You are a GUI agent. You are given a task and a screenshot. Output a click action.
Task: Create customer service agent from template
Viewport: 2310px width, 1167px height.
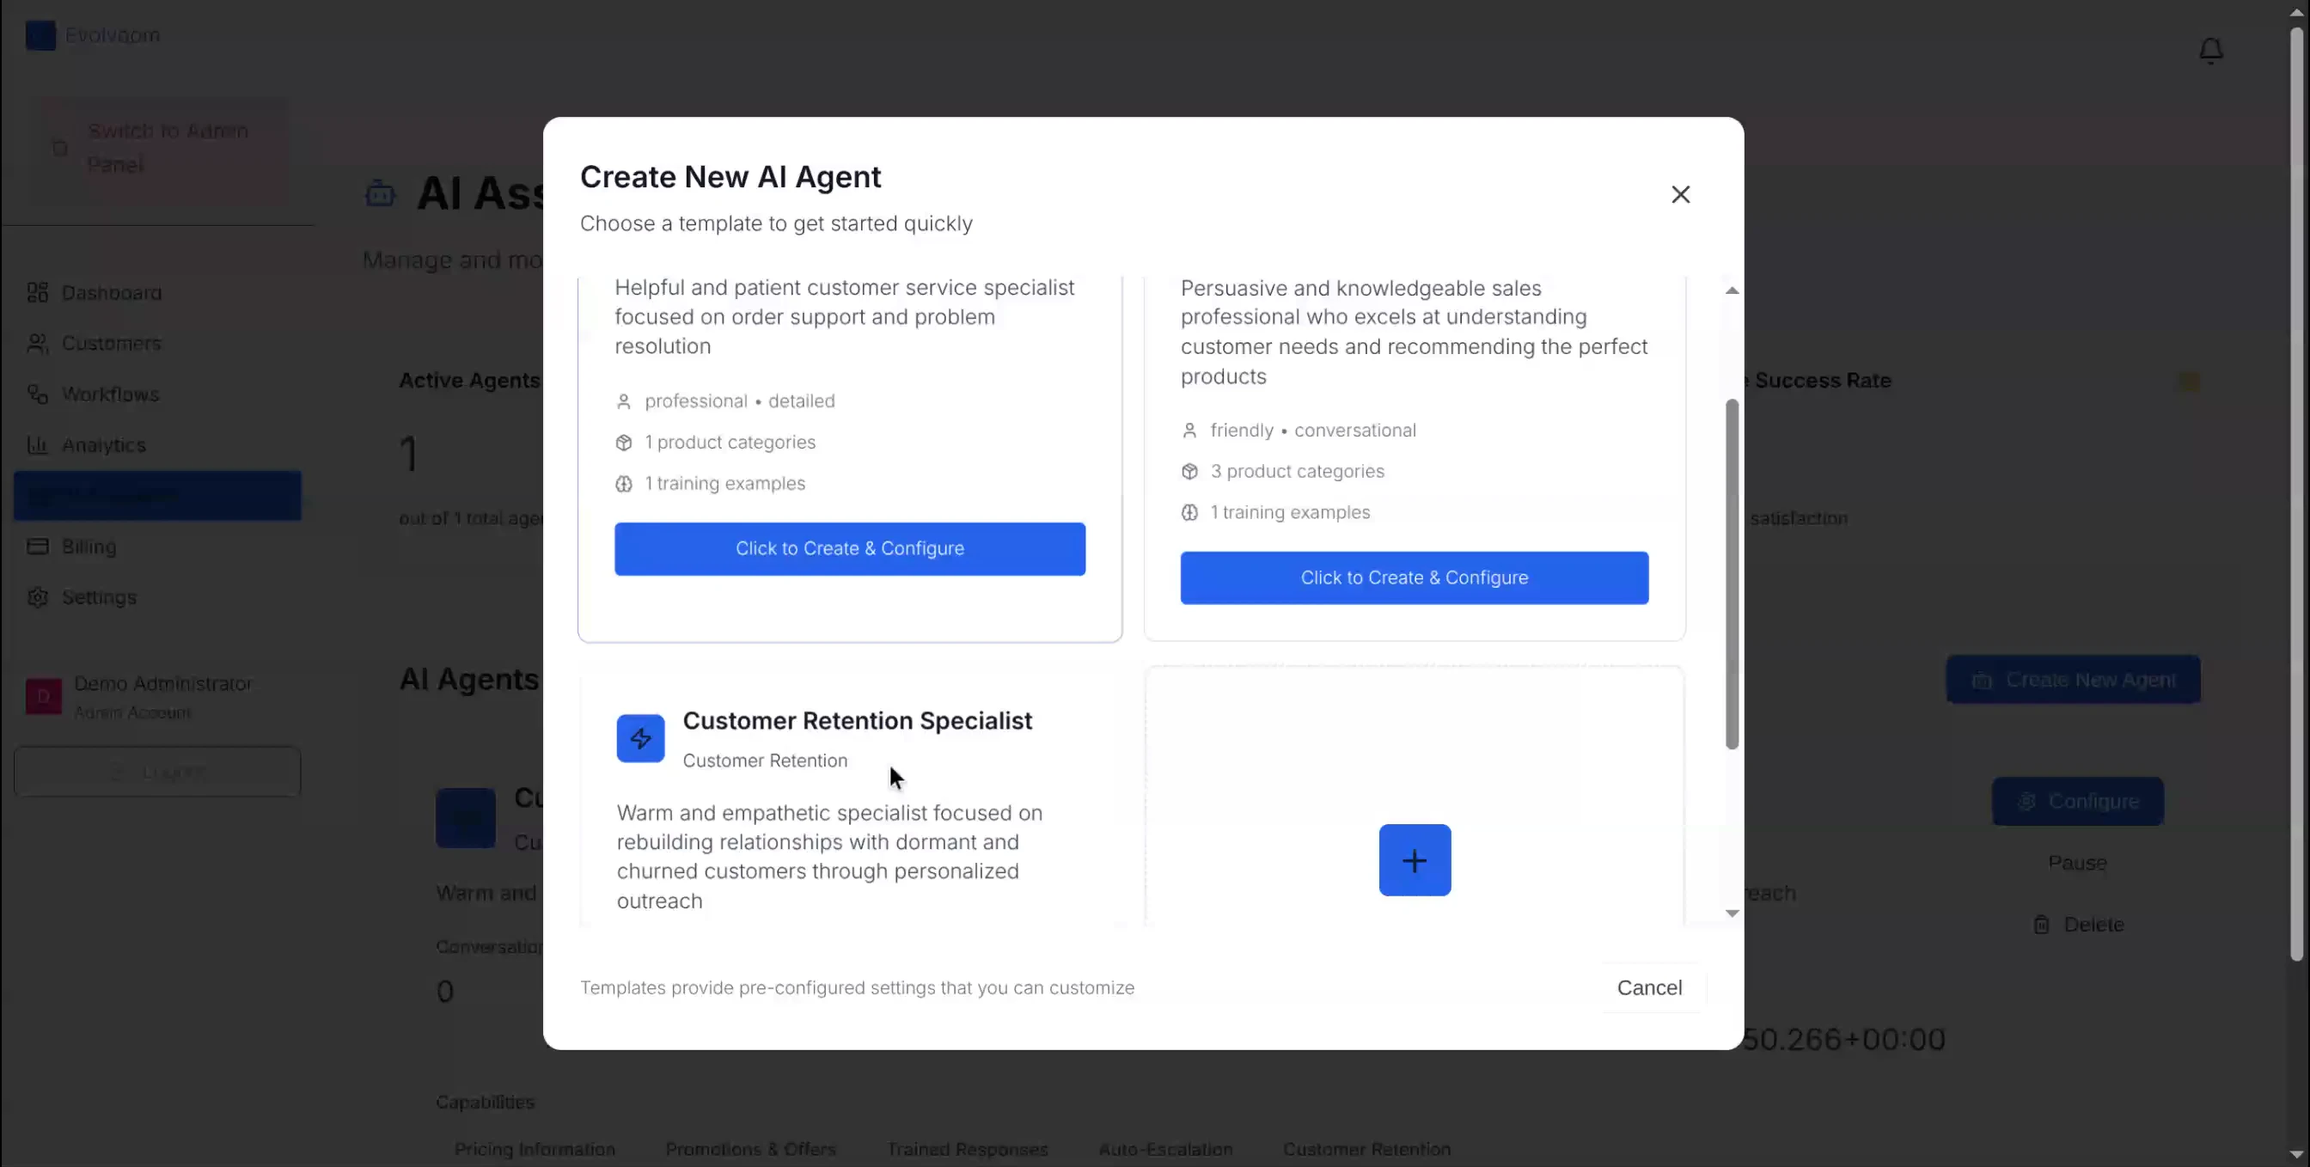click(849, 549)
